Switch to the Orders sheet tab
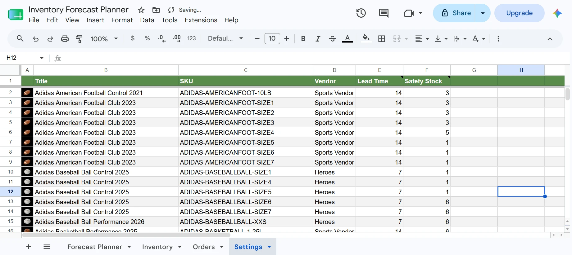 (204, 247)
